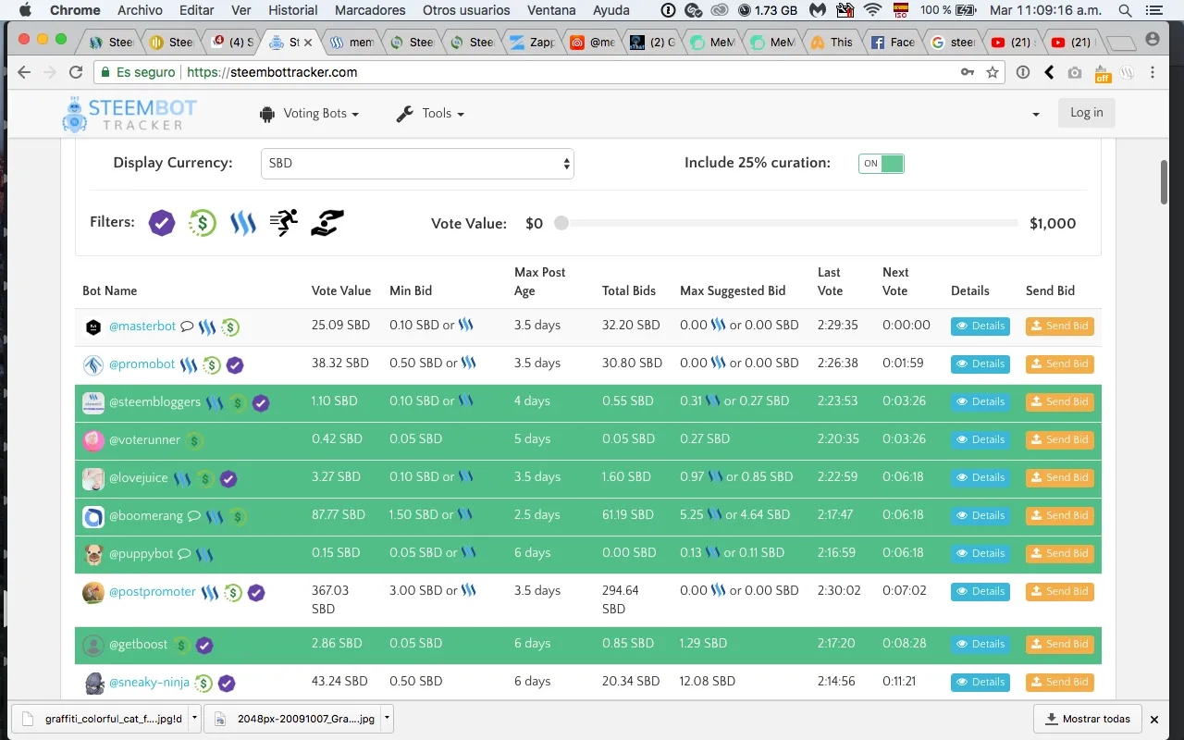Open the Tools dropdown menu

pos(430,114)
